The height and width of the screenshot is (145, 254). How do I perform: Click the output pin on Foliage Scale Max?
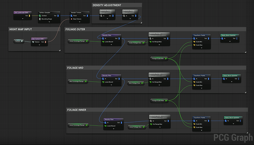click(x=166, y=101)
